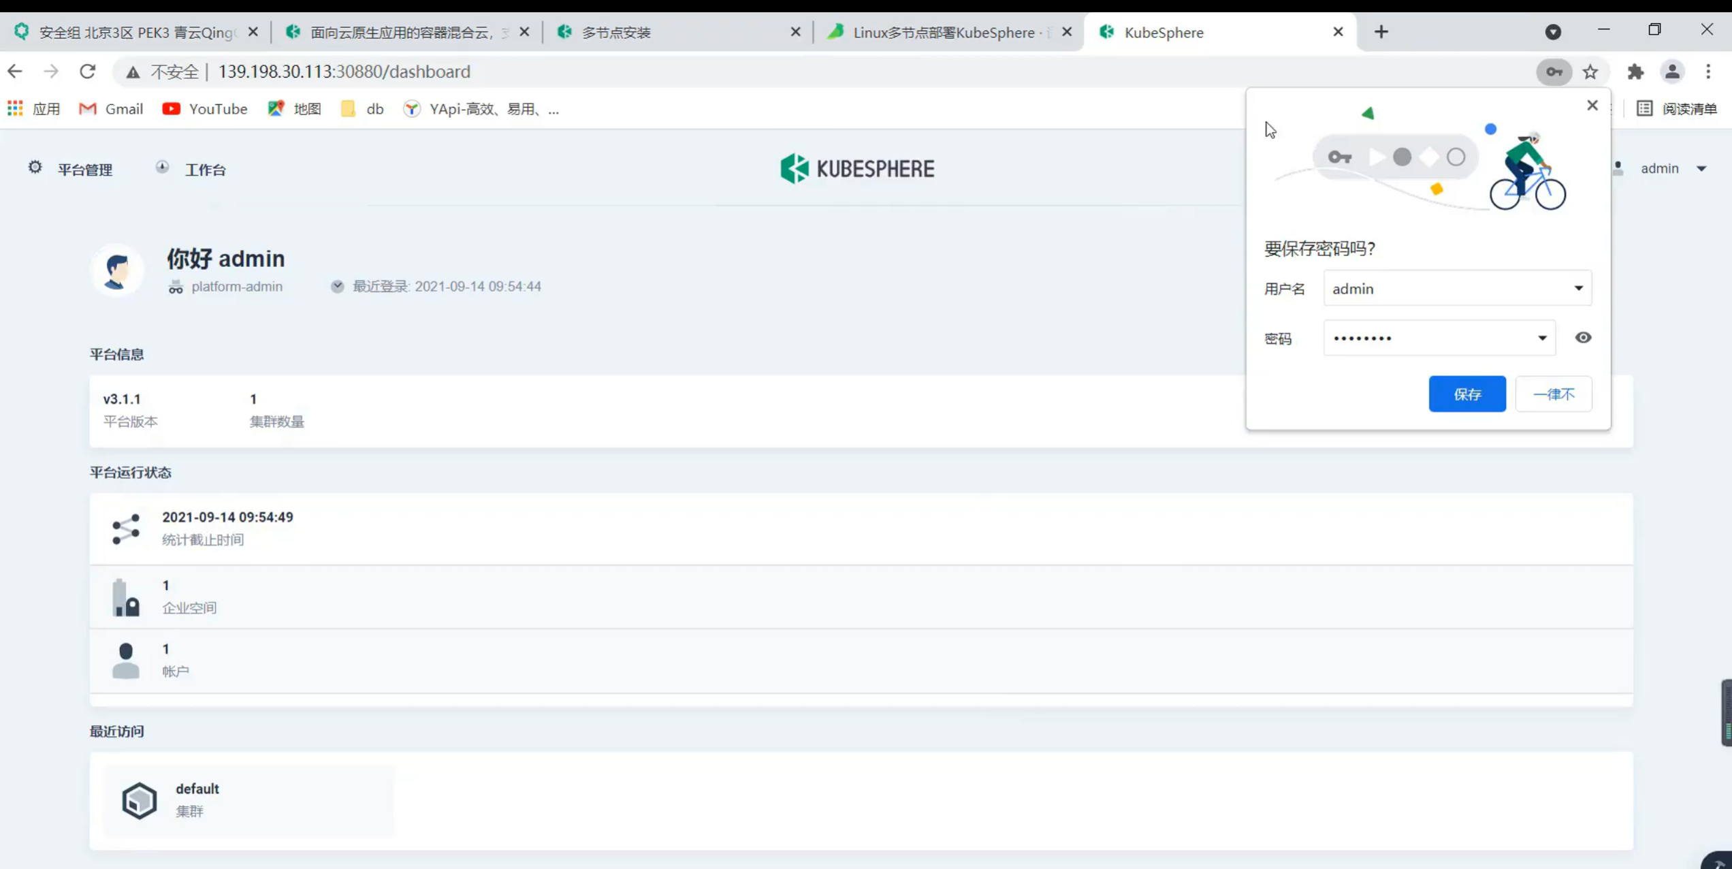Click 保存 to save the password
Viewport: 1732px width, 869px height.
tap(1467, 394)
